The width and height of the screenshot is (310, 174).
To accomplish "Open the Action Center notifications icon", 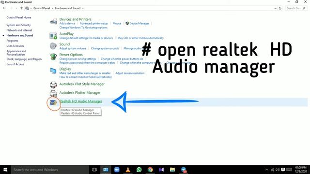I will click(x=283, y=170).
